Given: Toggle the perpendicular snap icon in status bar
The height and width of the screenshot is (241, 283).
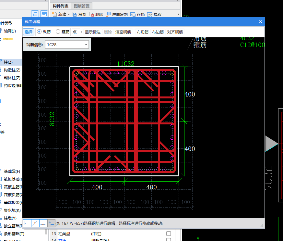Looking at the screenshot, I should (43, 223).
